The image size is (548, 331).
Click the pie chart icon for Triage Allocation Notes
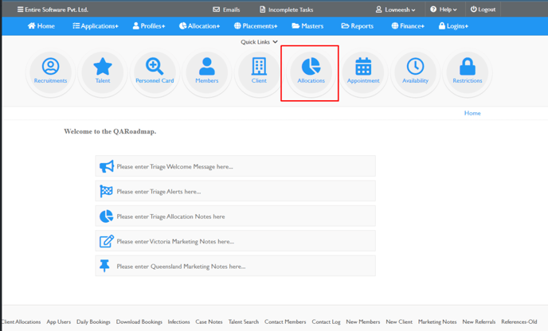106,216
